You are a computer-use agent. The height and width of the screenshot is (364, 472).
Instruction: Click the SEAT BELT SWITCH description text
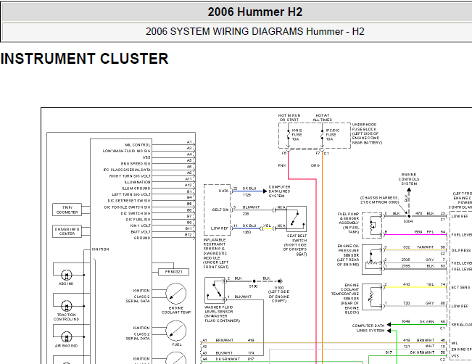pyautogui.click(x=295, y=245)
